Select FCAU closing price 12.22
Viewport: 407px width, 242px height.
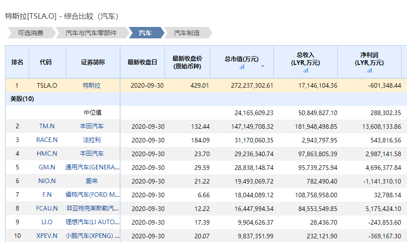pos(202,209)
